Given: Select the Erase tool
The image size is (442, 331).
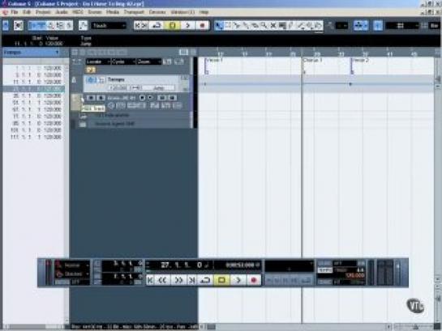Looking at the screenshot, I should pos(255,26).
